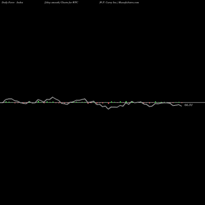Click the '(W.P. Carey Inc.) MunafaSutra.com' text
The image size is (205, 205).
click(x=119, y=2)
